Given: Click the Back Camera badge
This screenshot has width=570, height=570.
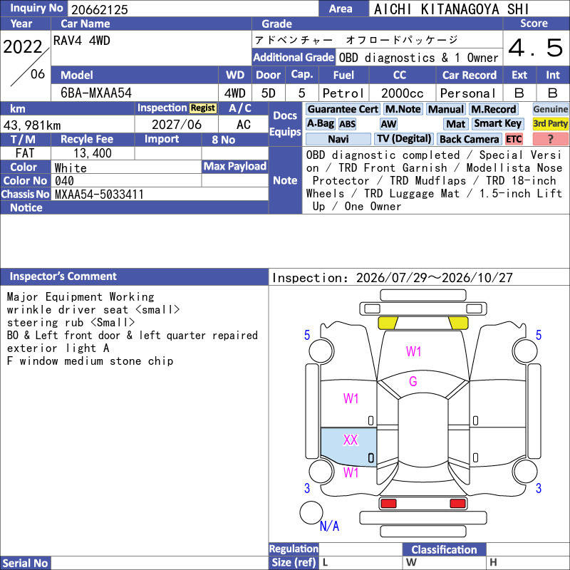Looking at the screenshot, I should (x=470, y=139).
